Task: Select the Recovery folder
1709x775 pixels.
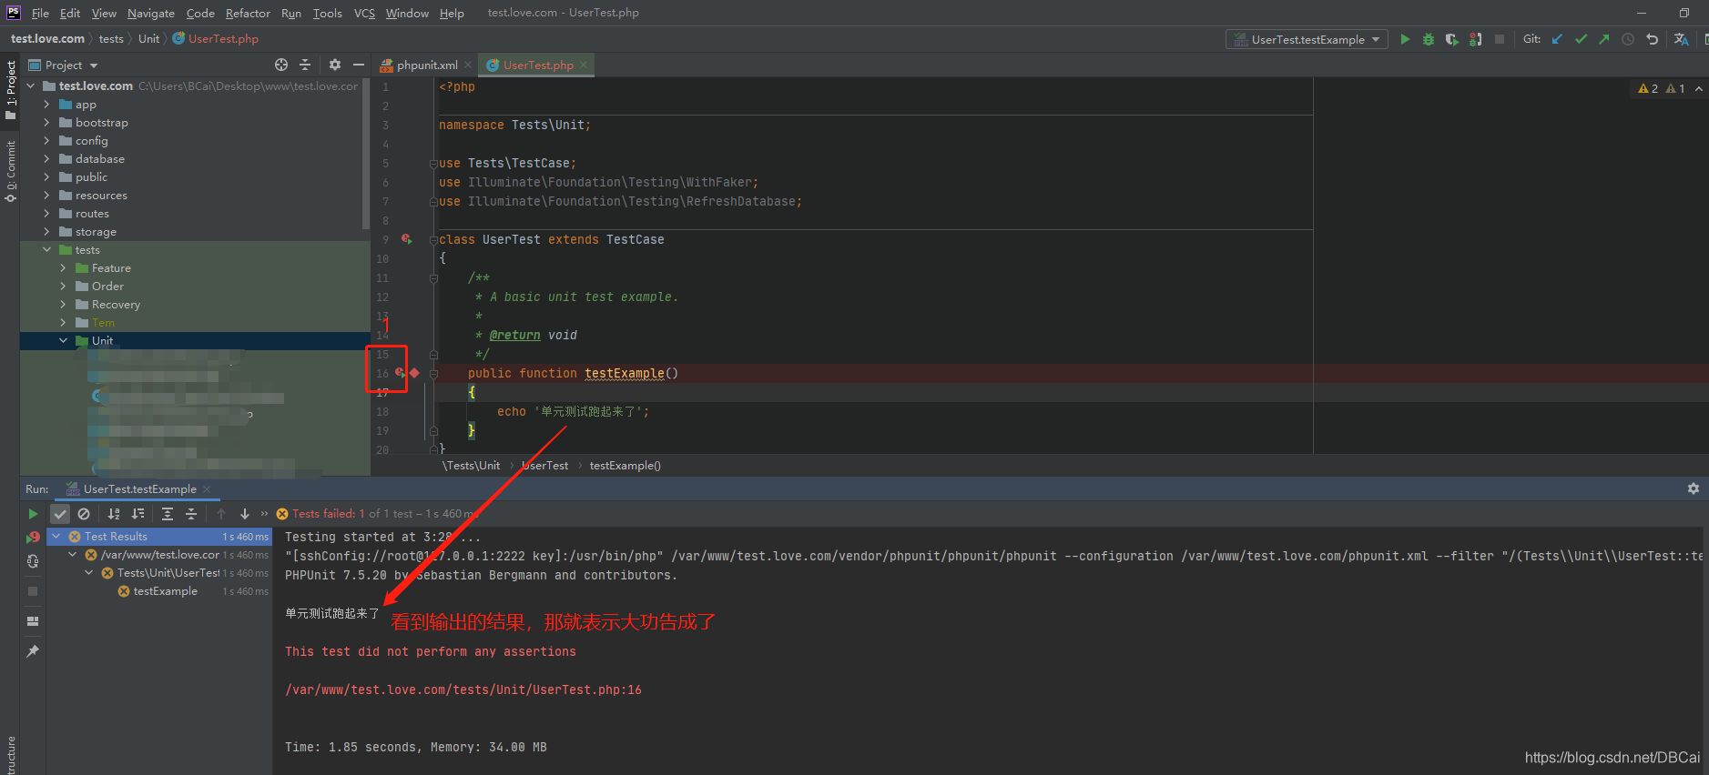Action: point(116,305)
